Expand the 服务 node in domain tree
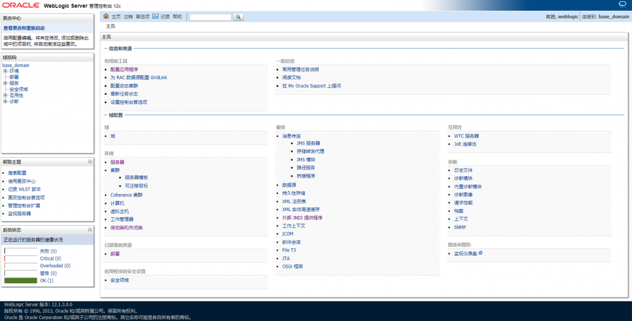 [5, 83]
